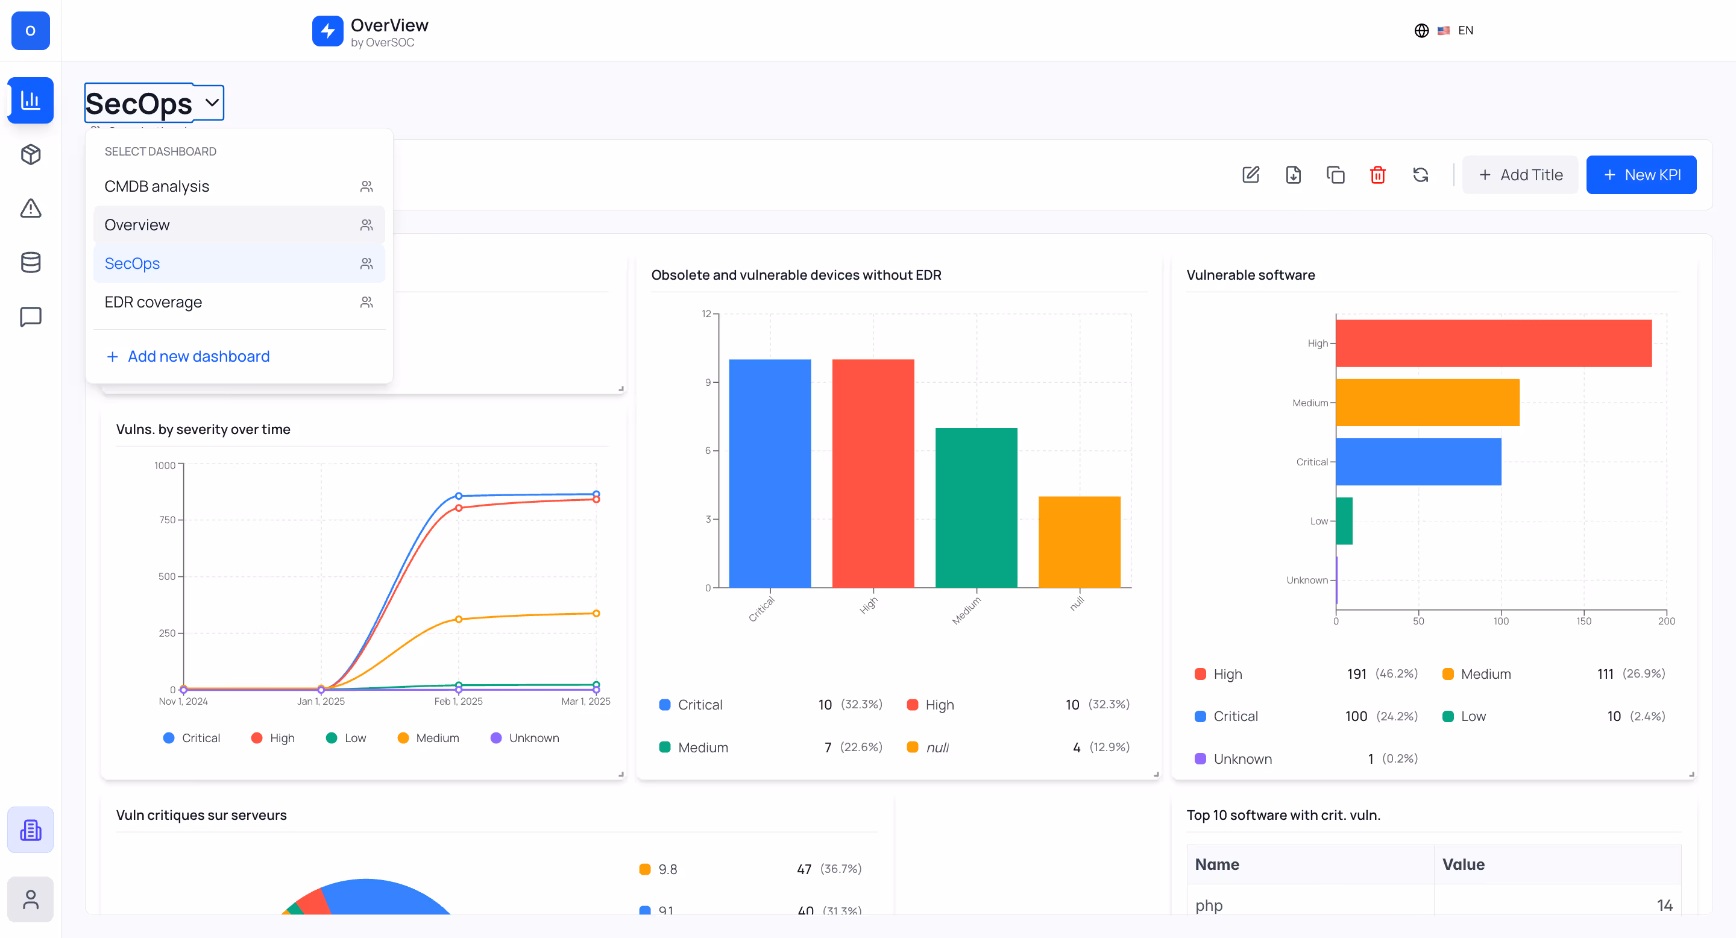Open the user profile sidebar menu

(30, 899)
